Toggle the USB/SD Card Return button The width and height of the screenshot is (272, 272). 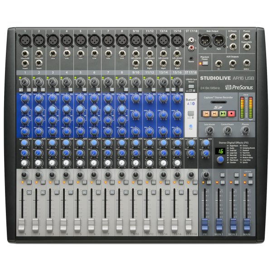coord(191,86)
